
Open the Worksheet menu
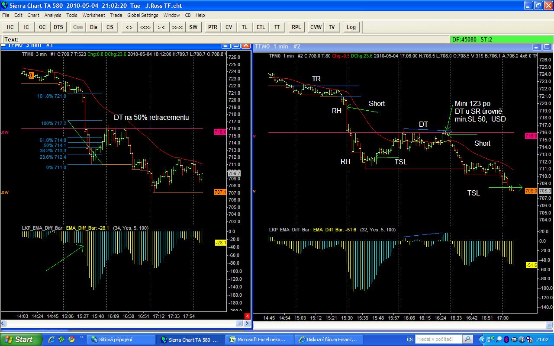click(93, 15)
